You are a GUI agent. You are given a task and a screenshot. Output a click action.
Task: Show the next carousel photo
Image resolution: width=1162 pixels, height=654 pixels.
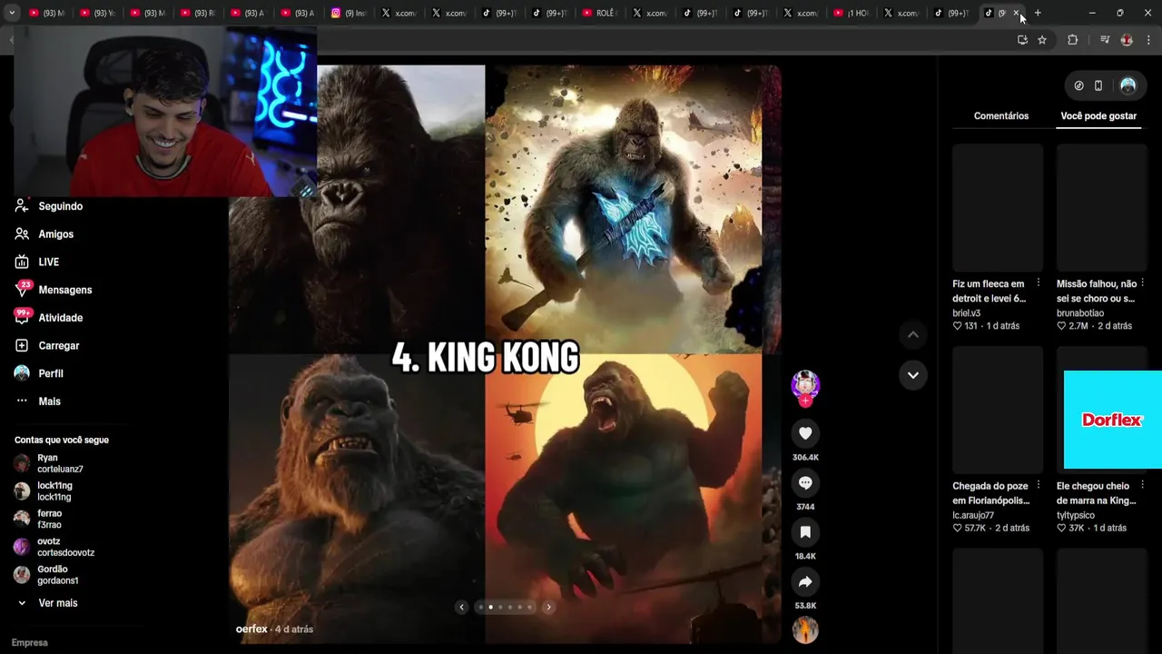pos(548,607)
